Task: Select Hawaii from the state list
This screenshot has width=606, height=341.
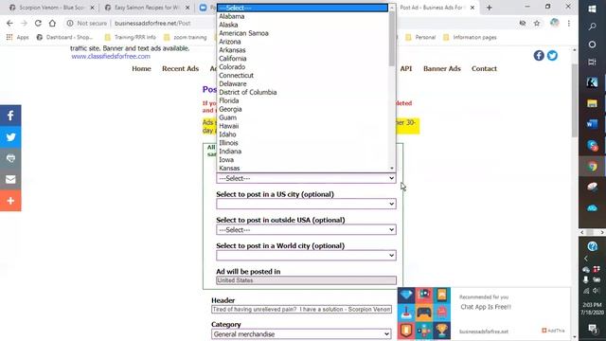Action: click(x=303, y=126)
